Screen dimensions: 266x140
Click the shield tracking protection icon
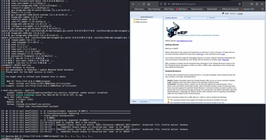(x=161, y=4)
